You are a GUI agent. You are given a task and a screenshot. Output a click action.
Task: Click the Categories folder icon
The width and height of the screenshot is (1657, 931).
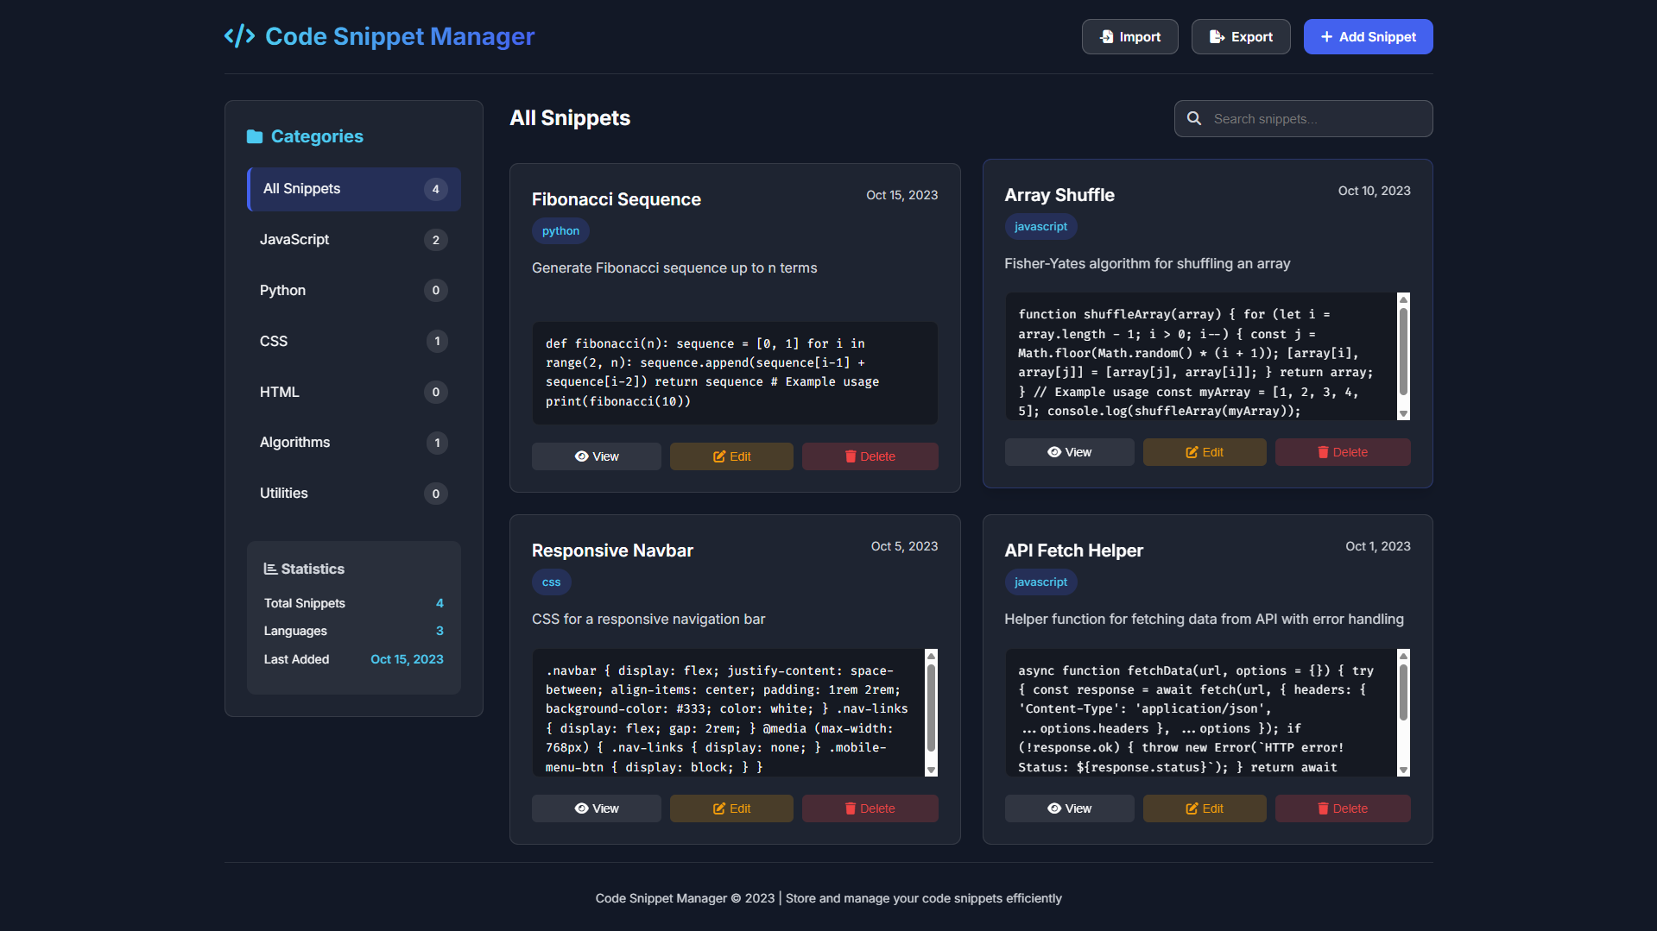tap(255, 136)
